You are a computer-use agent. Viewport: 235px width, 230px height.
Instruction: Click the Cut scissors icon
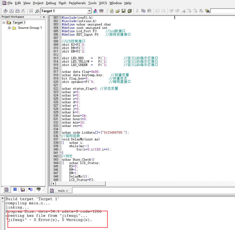pos(137,11)
